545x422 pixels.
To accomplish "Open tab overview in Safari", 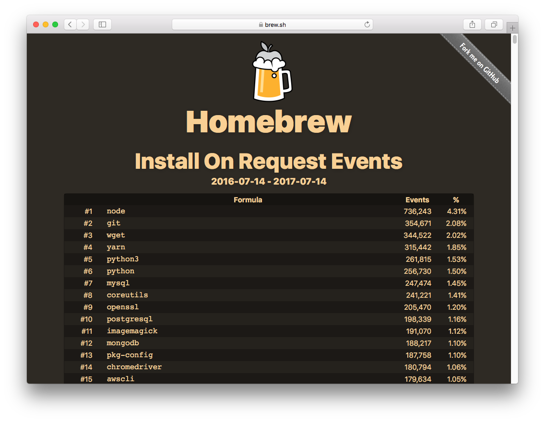I will point(494,24).
